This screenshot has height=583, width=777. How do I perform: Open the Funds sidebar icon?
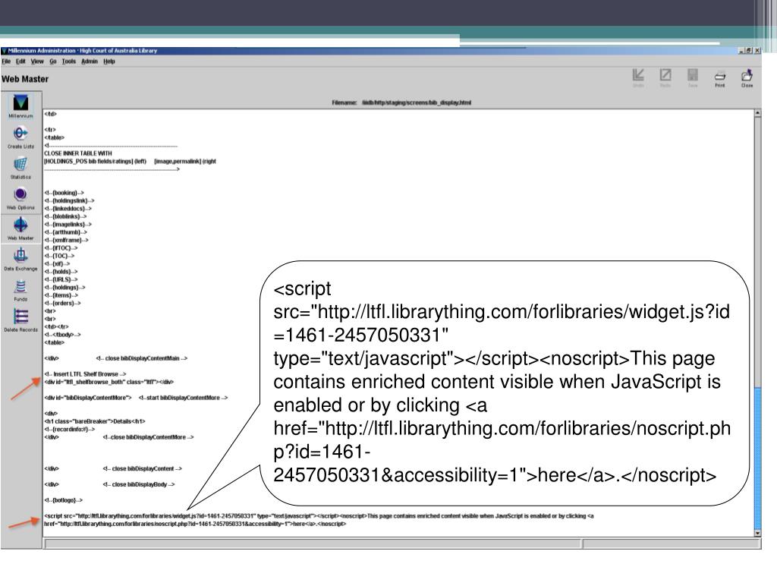pyautogui.click(x=20, y=291)
